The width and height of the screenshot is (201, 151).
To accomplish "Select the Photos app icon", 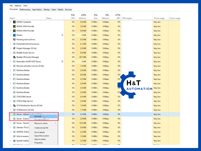I will 14,35.
